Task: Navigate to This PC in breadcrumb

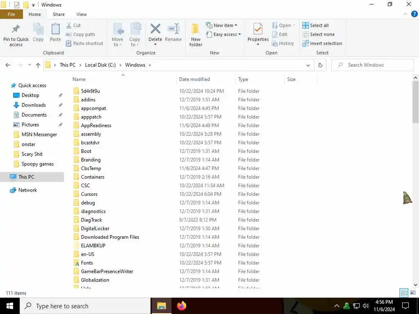Action: pyautogui.click(x=68, y=65)
